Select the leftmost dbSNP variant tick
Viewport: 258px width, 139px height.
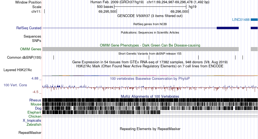tap(54, 57)
